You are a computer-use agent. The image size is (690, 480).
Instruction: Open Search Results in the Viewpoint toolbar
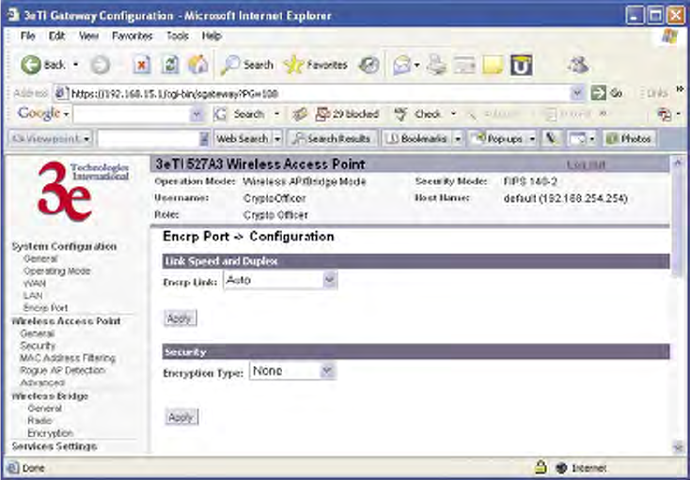coord(332,138)
